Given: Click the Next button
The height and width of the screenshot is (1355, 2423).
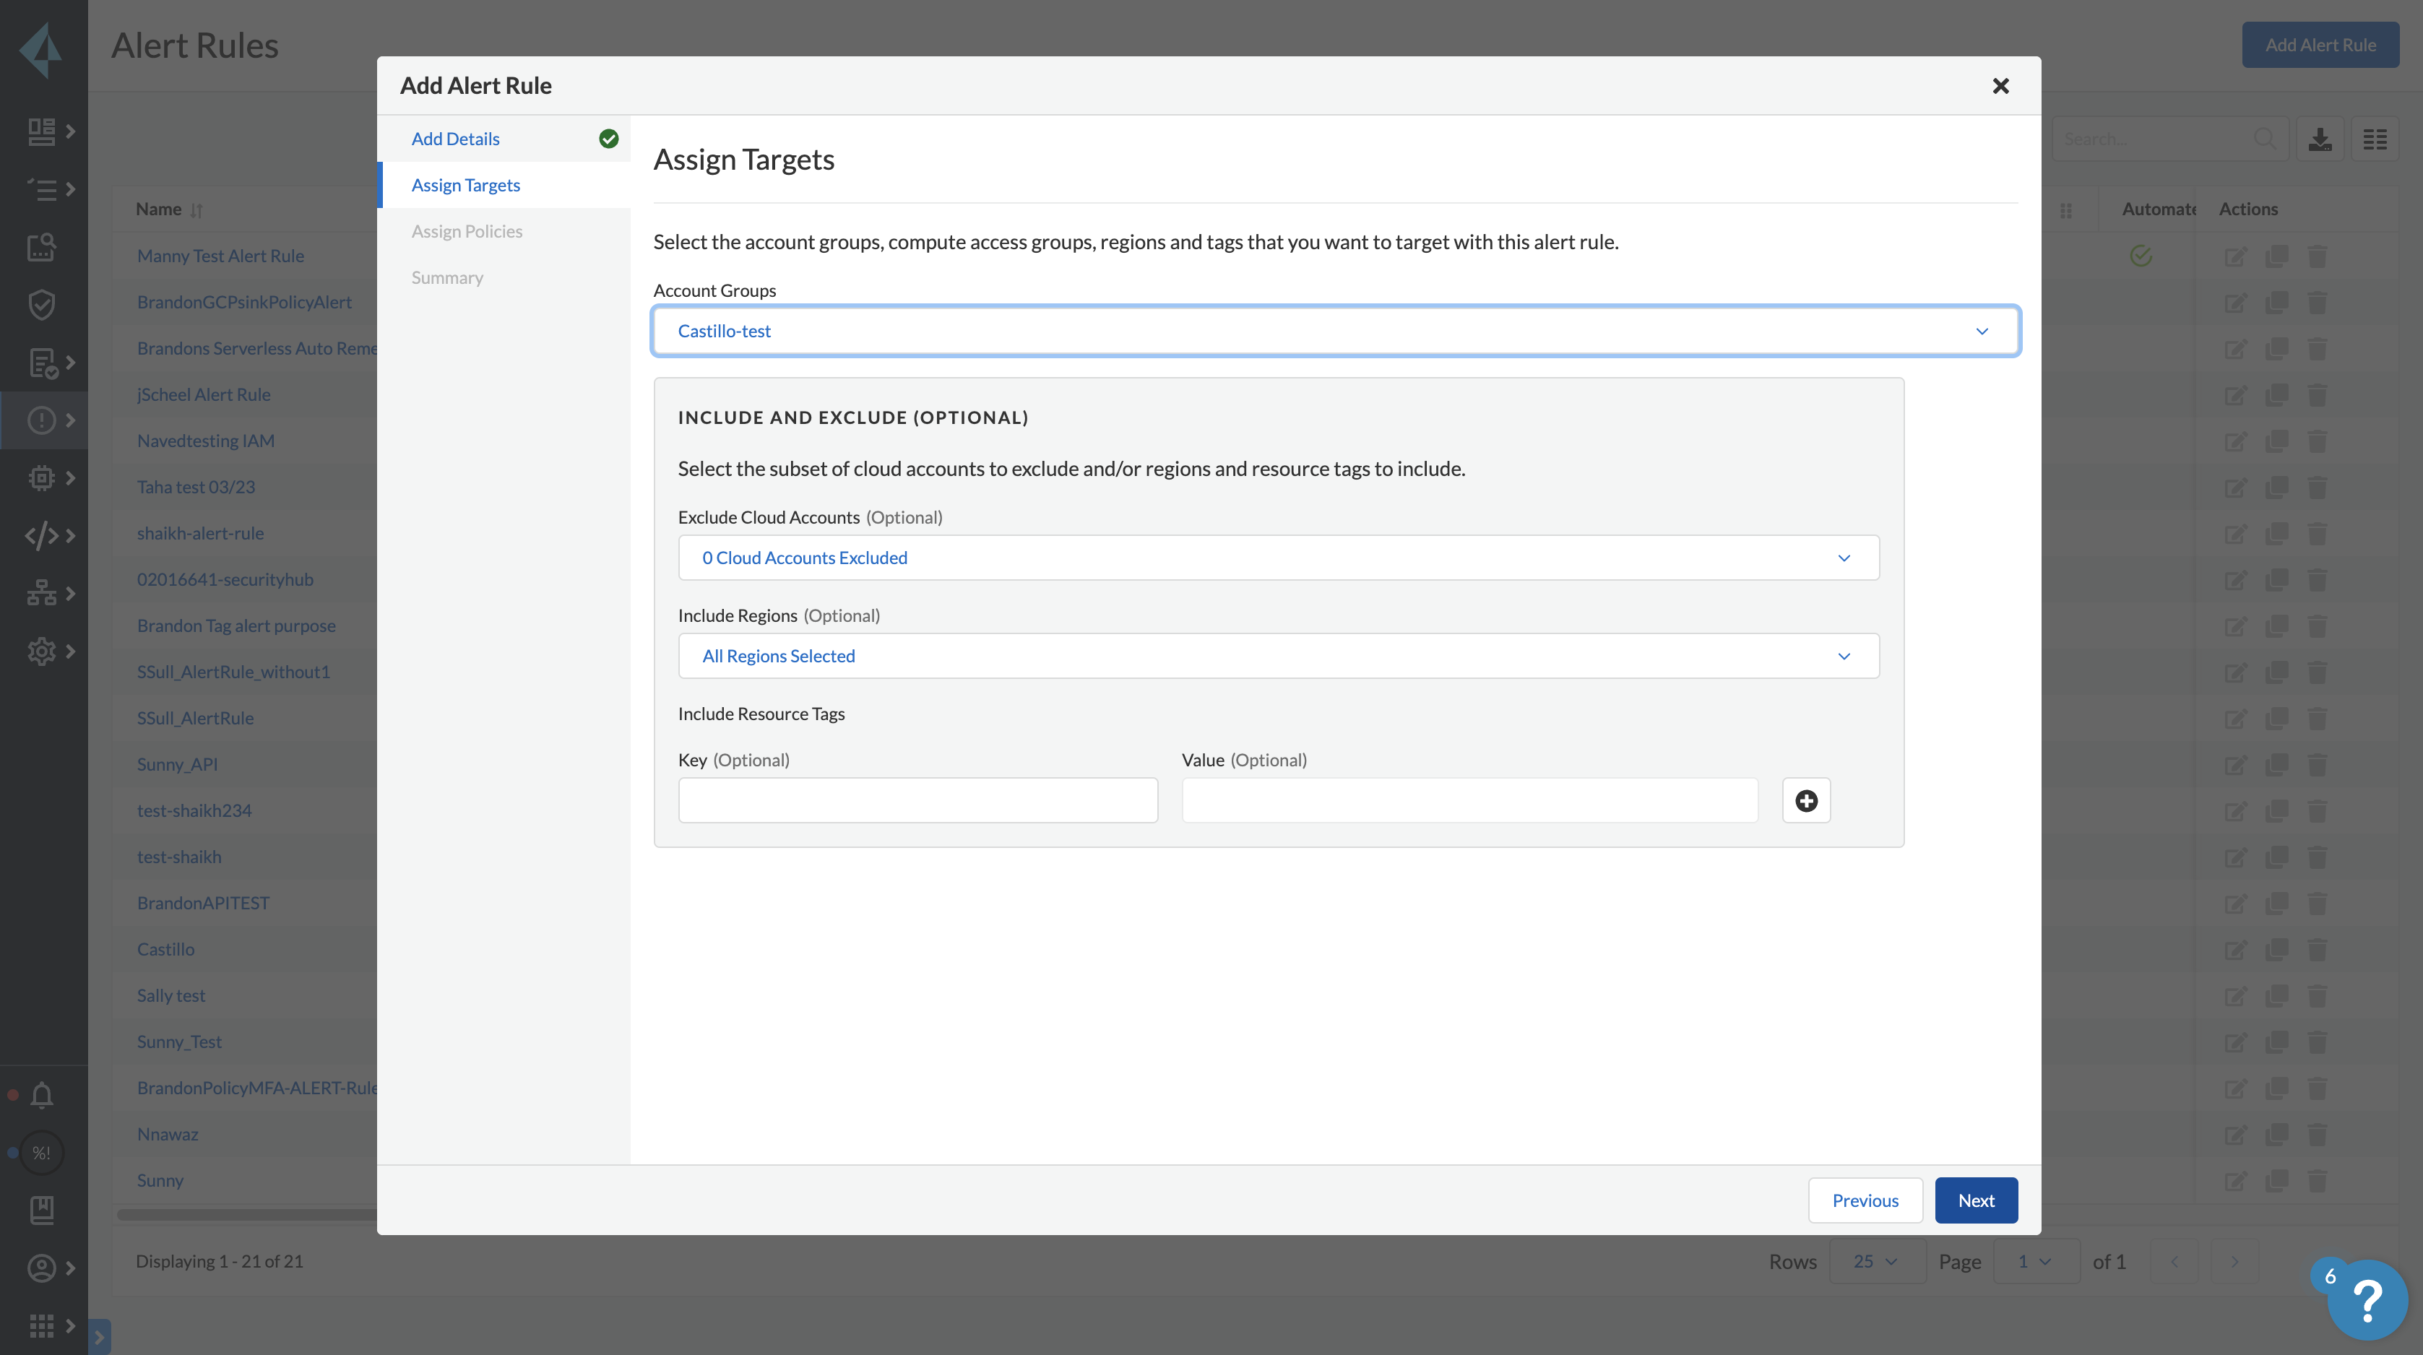Looking at the screenshot, I should 1975,1200.
